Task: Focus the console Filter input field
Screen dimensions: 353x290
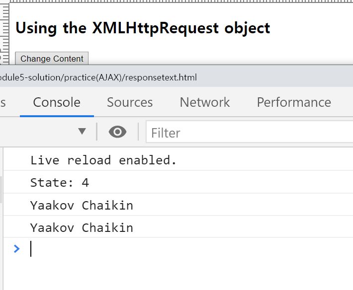Action: [x=249, y=133]
